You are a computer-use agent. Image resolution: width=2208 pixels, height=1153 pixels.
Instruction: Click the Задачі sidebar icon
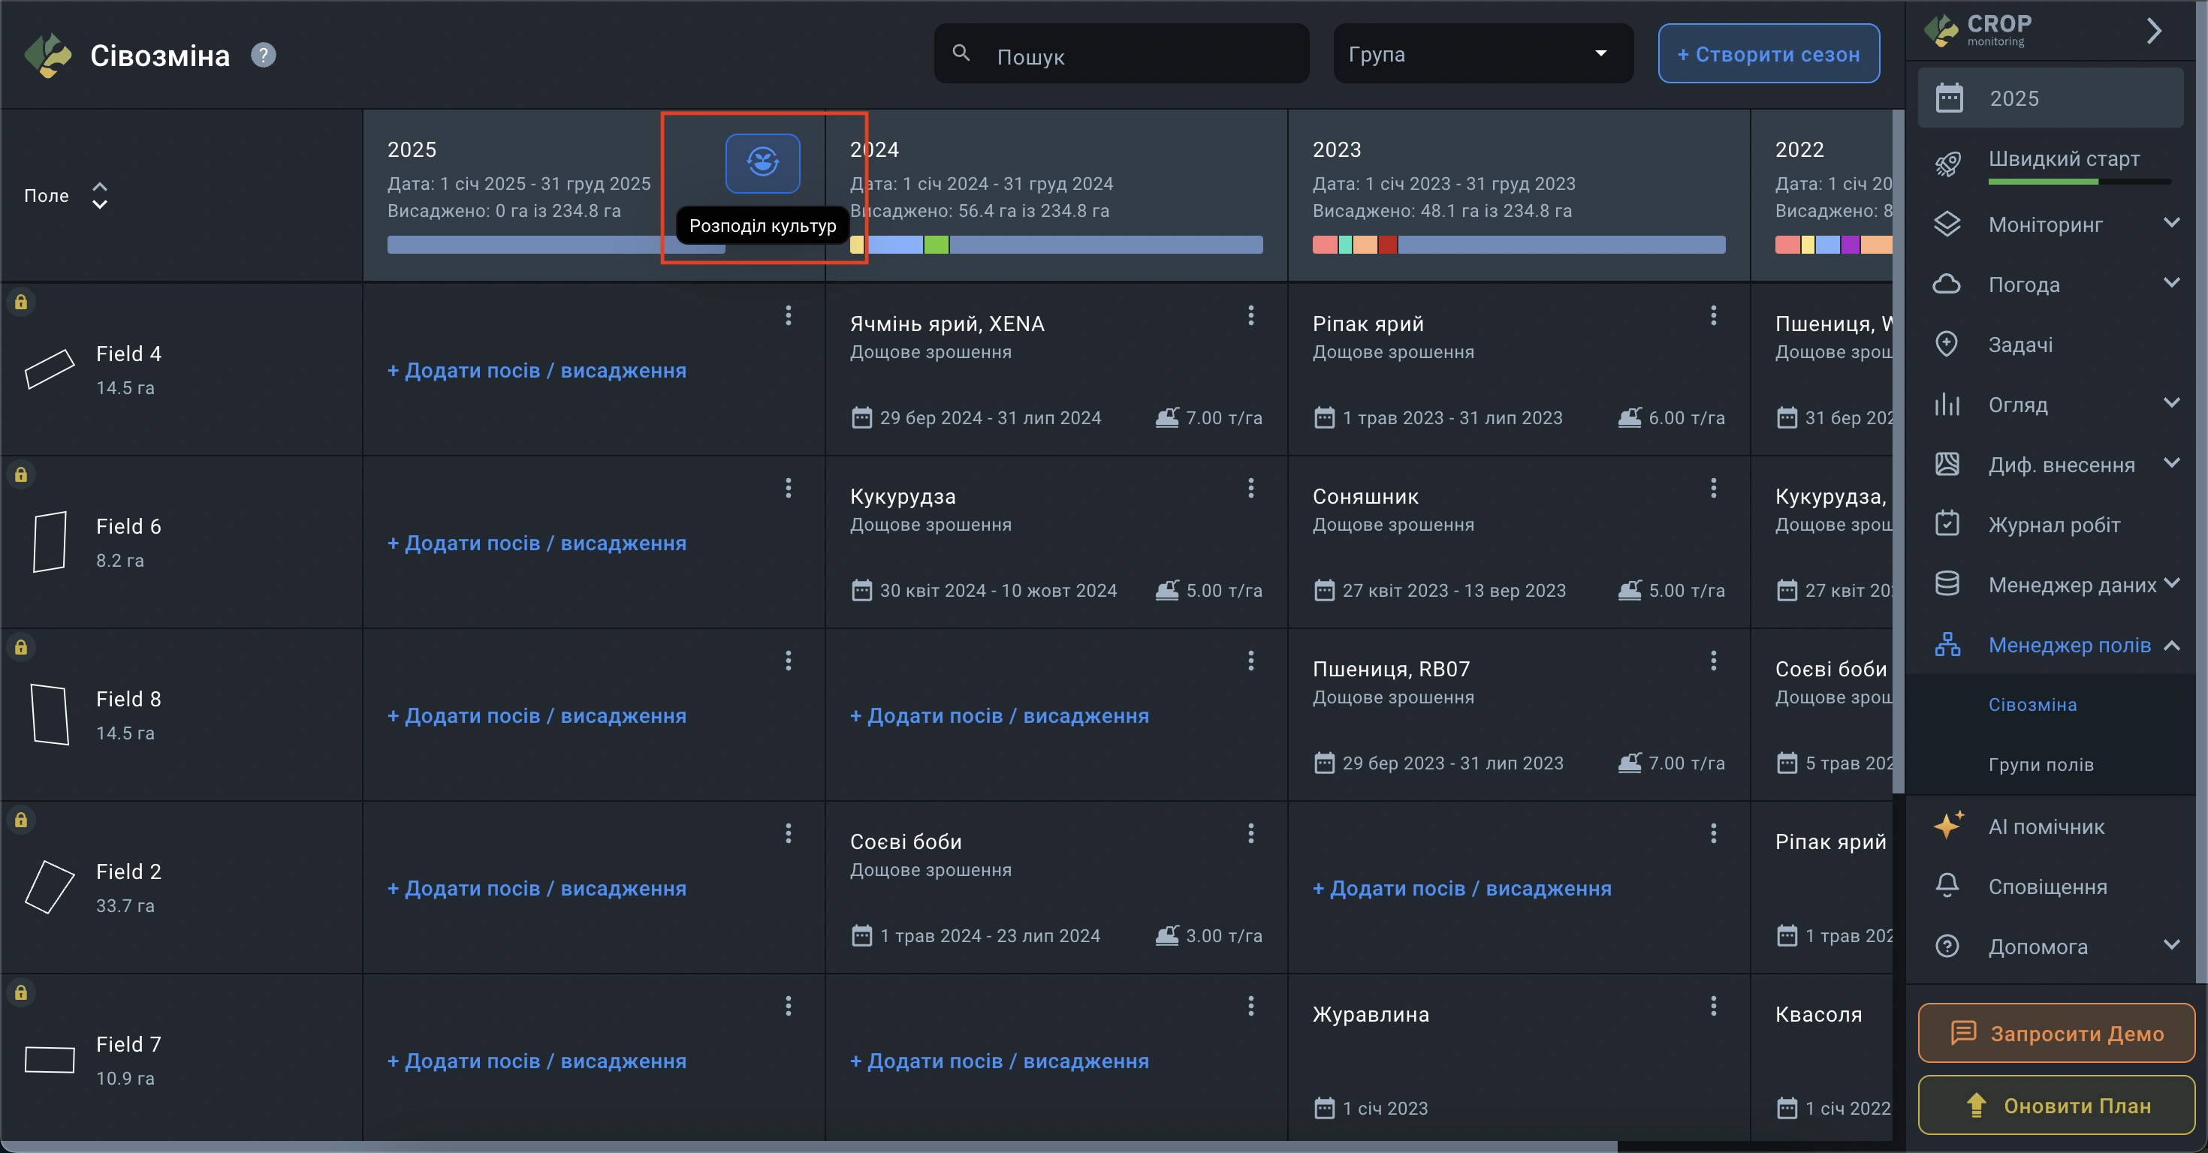tap(1947, 345)
